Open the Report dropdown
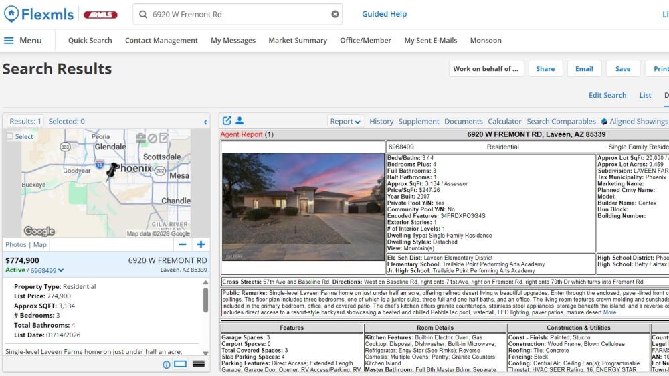This screenshot has width=669, height=376. 345,122
